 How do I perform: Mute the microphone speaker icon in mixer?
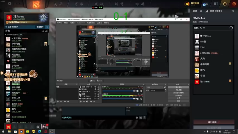pos(137,91)
